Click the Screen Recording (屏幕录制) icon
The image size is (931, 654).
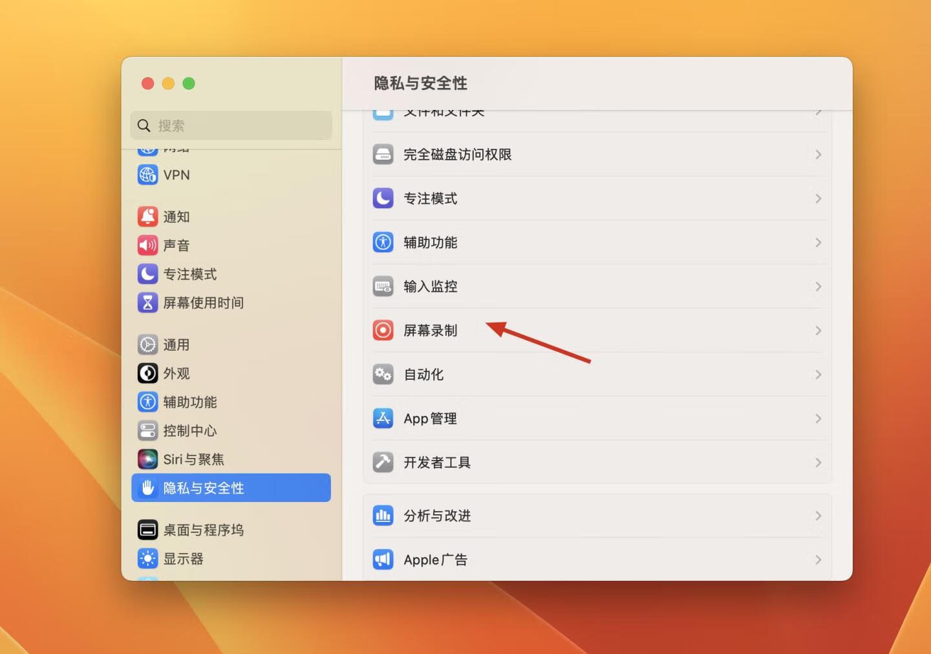(x=383, y=331)
